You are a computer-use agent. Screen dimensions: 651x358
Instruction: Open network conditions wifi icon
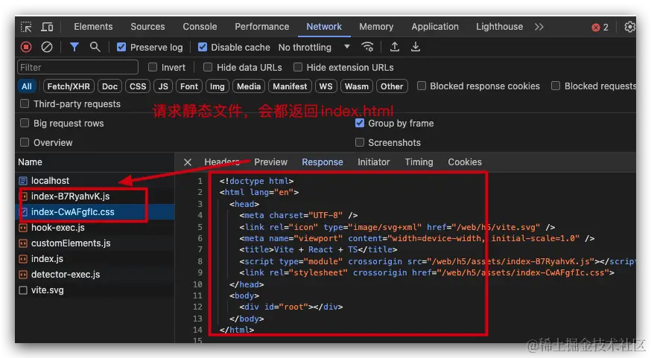[367, 48]
